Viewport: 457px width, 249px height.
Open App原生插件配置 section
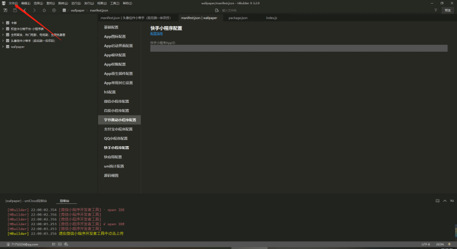(x=118, y=74)
